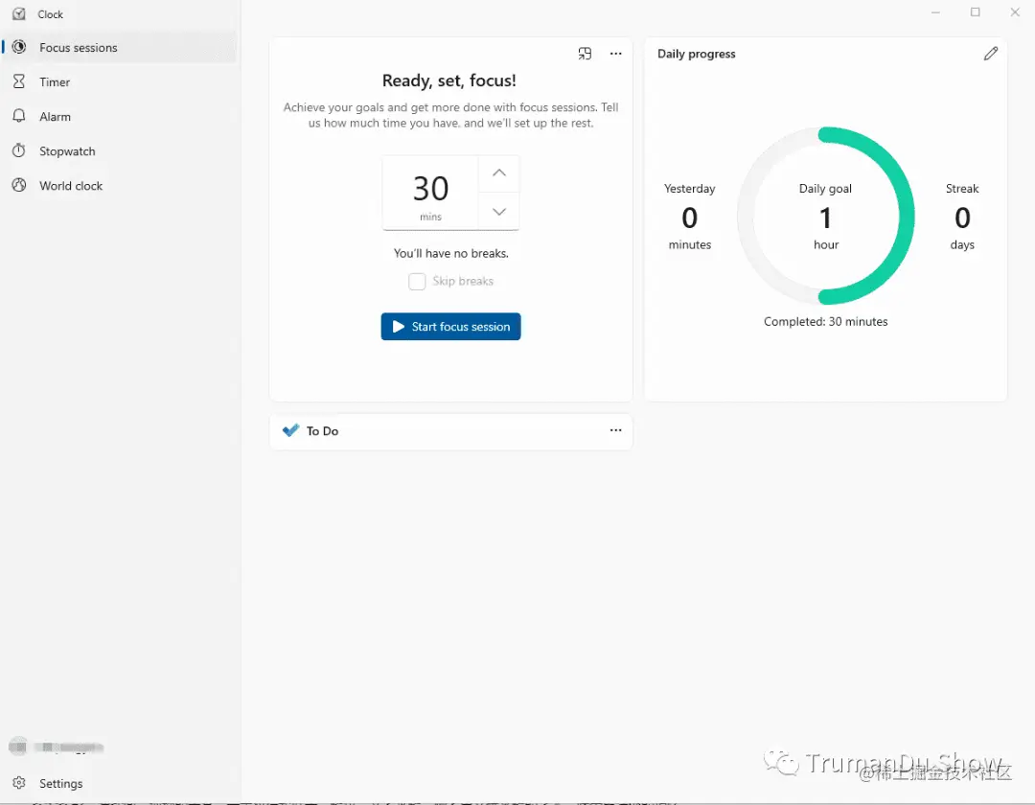
Task: Open focus session card more options
Action: pos(616,54)
